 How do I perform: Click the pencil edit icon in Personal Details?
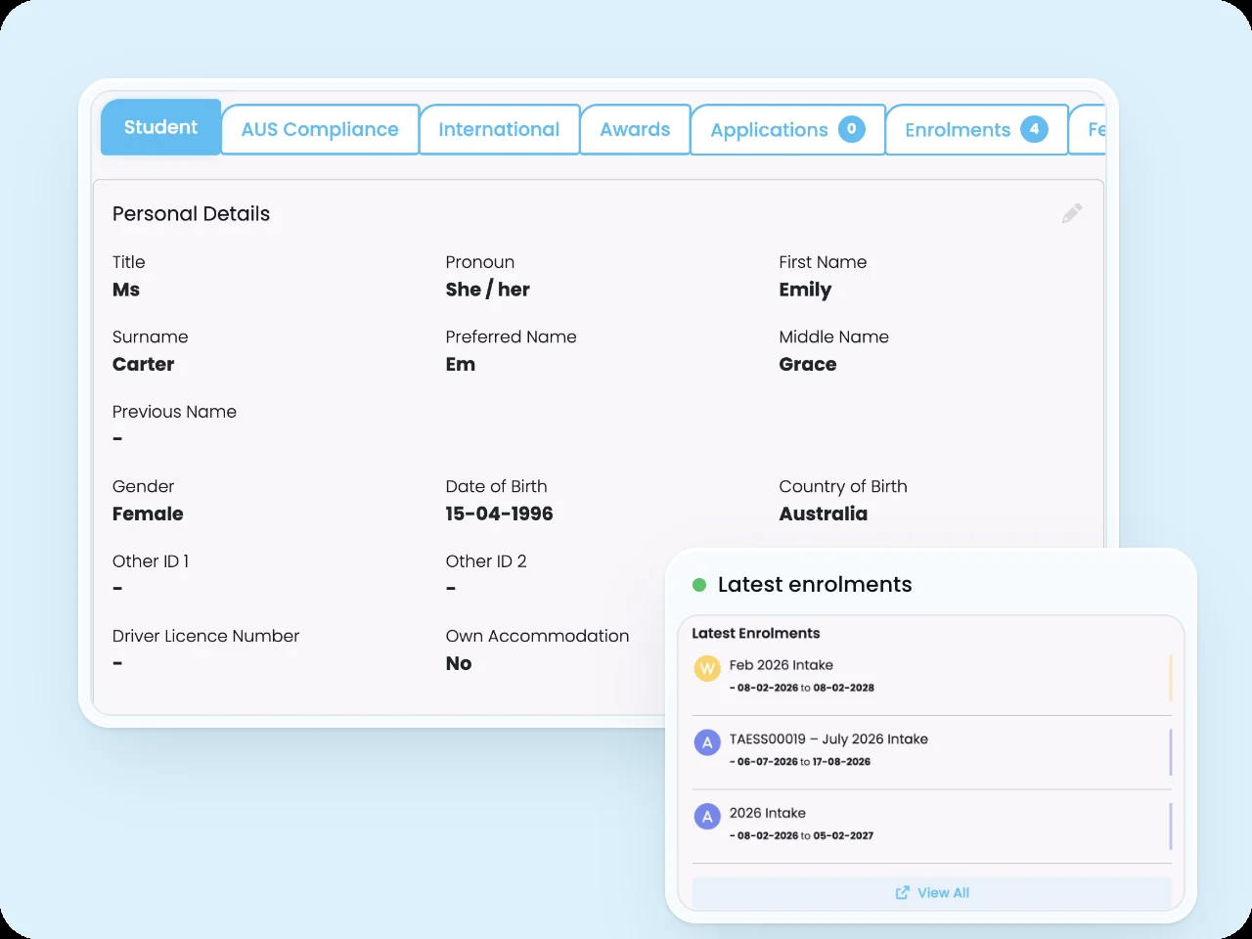click(x=1072, y=213)
